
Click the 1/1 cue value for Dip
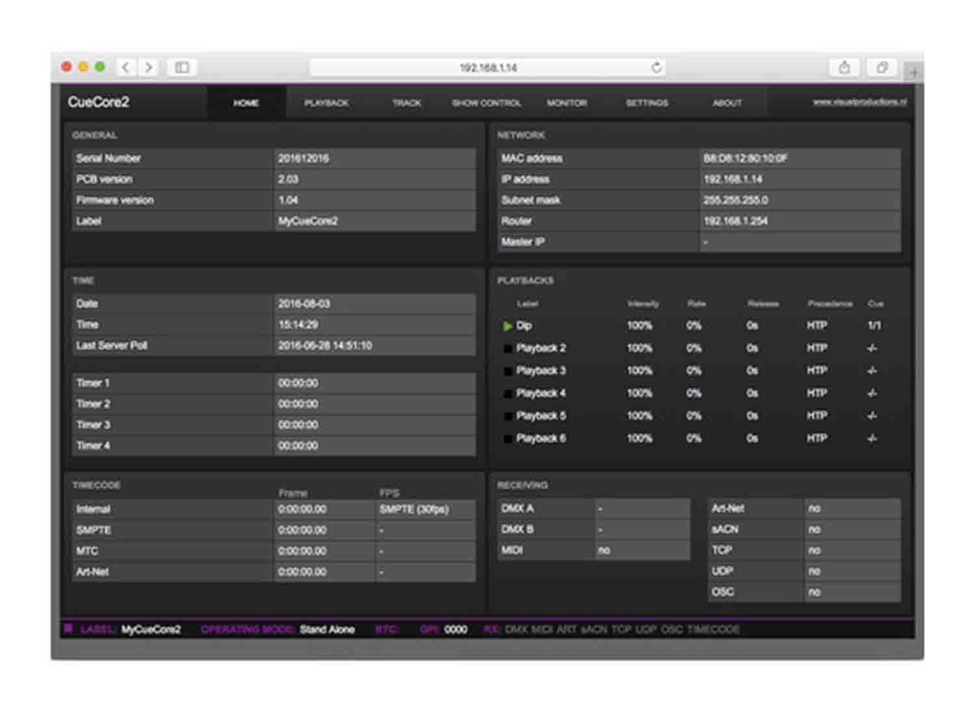click(x=874, y=326)
